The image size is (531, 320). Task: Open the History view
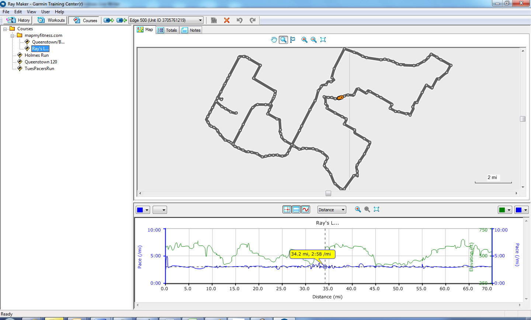18,20
